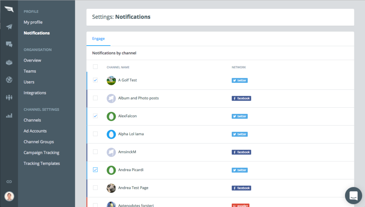The image size is (365, 207).
Task: Toggle the select-all channels checkbox
Action: click(95, 67)
